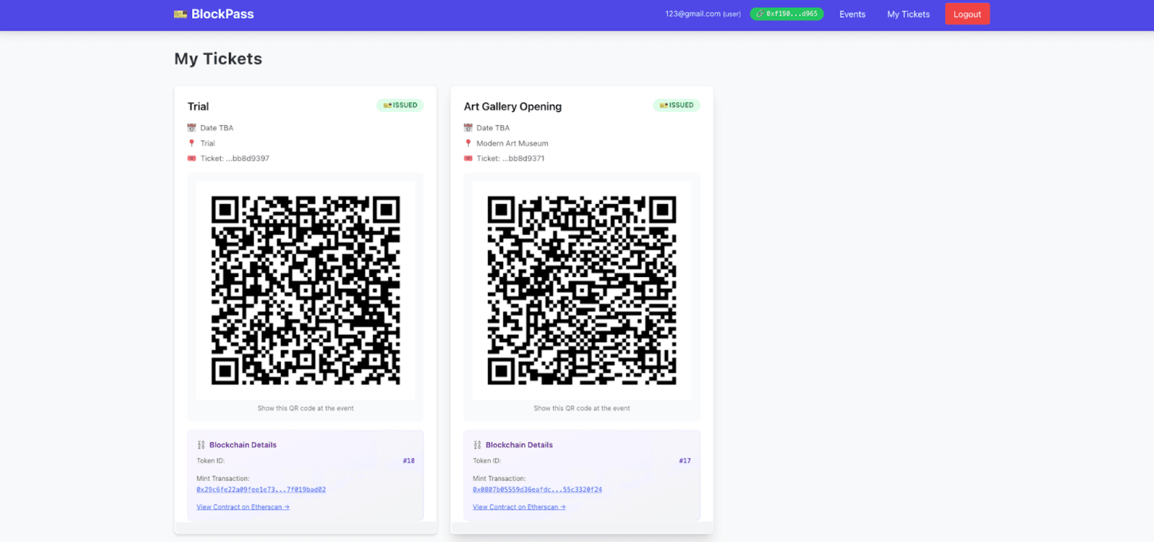Click the chains icon in Trial's Blockchain Details
The width and height of the screenshot is (1154, 542).
coord(201,444)
